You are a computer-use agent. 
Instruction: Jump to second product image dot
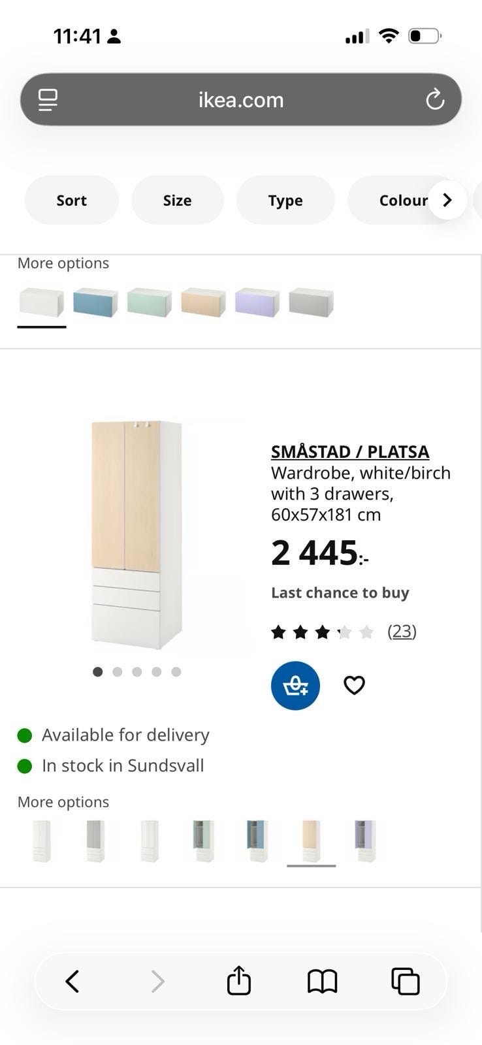(x=118, y=672)
